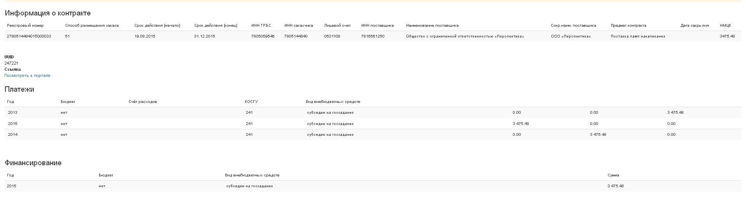This screenshot has height=207, width=746.
Task: Select the 2014 year row in Платежи
Action: [x=12, y=135]
